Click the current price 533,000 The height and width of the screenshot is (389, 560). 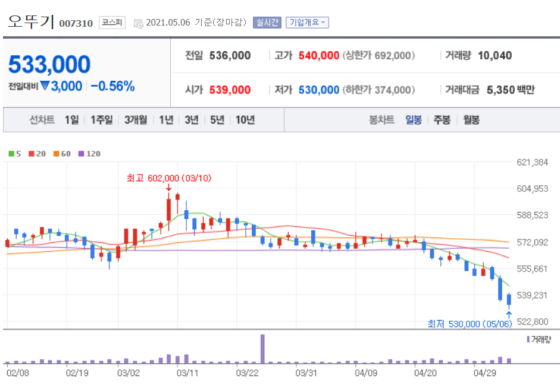pyautogui.click(x=49, y=65)
